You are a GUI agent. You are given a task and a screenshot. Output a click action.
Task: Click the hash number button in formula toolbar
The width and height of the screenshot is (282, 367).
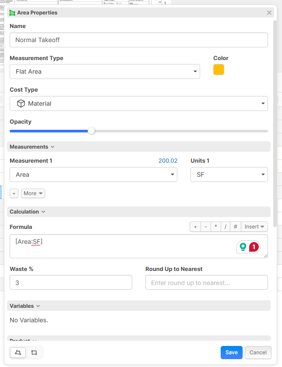click(236, 227)
